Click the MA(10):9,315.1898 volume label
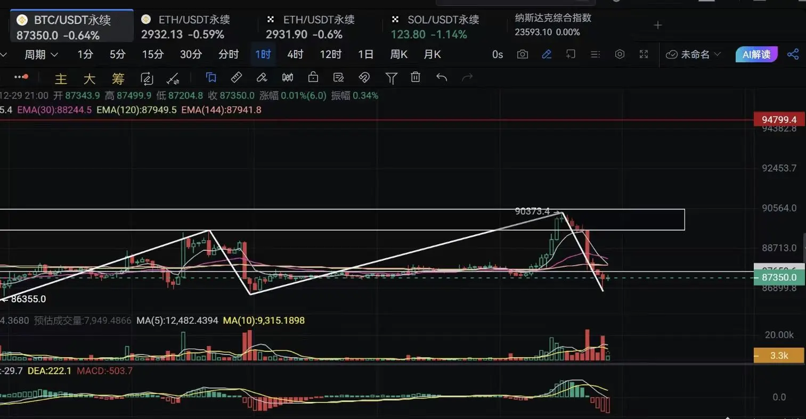Image resolution: width=806 pixels, height=419 pixels. (264, 321)
